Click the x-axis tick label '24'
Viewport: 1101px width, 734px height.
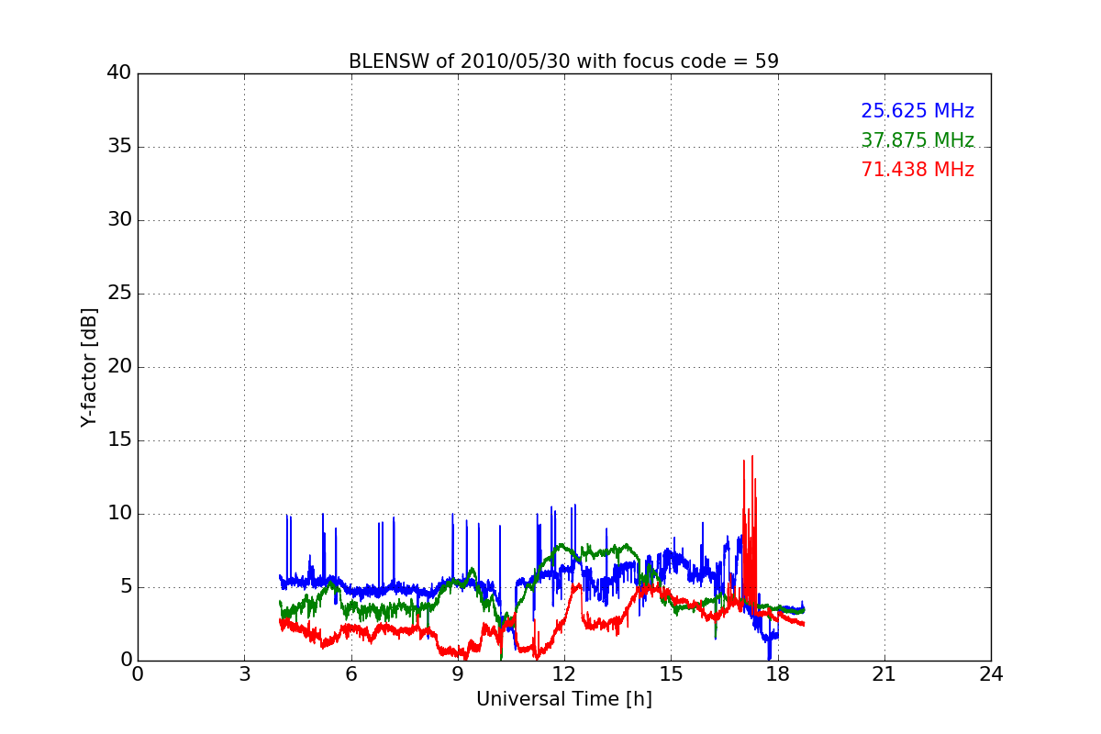[x=991, y=674]
